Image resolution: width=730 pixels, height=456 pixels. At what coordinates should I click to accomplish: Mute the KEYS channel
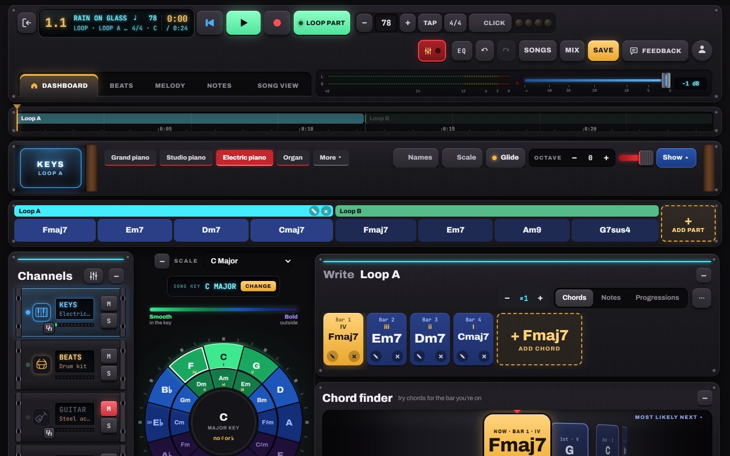click(108, 304)
